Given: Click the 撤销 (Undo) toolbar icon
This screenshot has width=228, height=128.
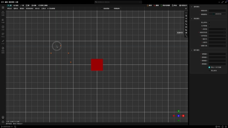Looking at the screenshot, I should (x=156, y=5).
